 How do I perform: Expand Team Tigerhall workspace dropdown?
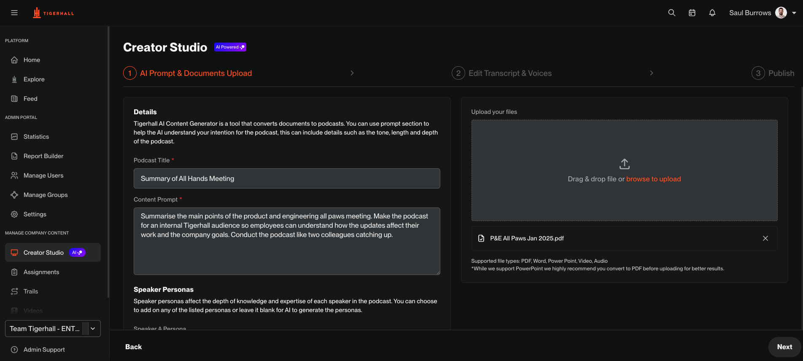pyautogui.click(x=53, y=329)
